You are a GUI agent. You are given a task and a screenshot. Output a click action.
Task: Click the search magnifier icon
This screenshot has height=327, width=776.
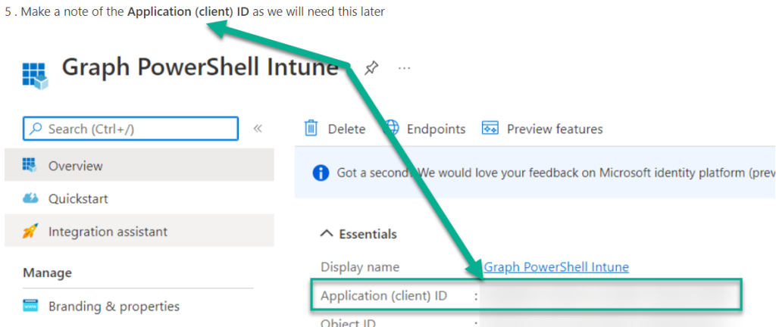[x=36, y=129]
